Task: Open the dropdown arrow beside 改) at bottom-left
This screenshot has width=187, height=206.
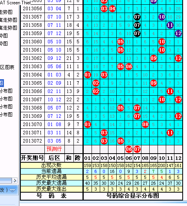Action: [x=12, y=190]
